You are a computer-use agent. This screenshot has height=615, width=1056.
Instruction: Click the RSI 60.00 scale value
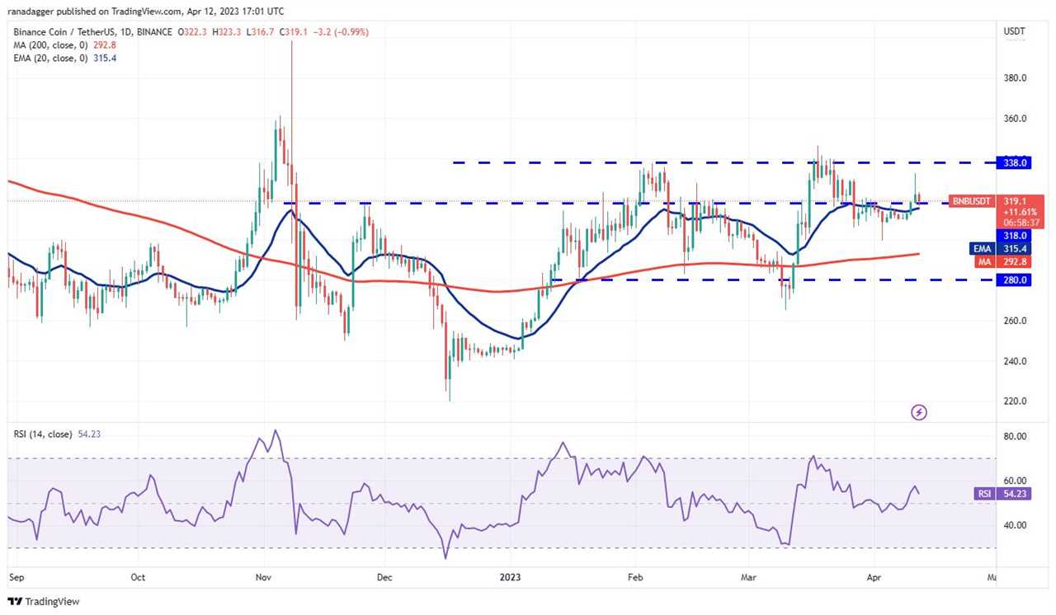(1014, 481)
